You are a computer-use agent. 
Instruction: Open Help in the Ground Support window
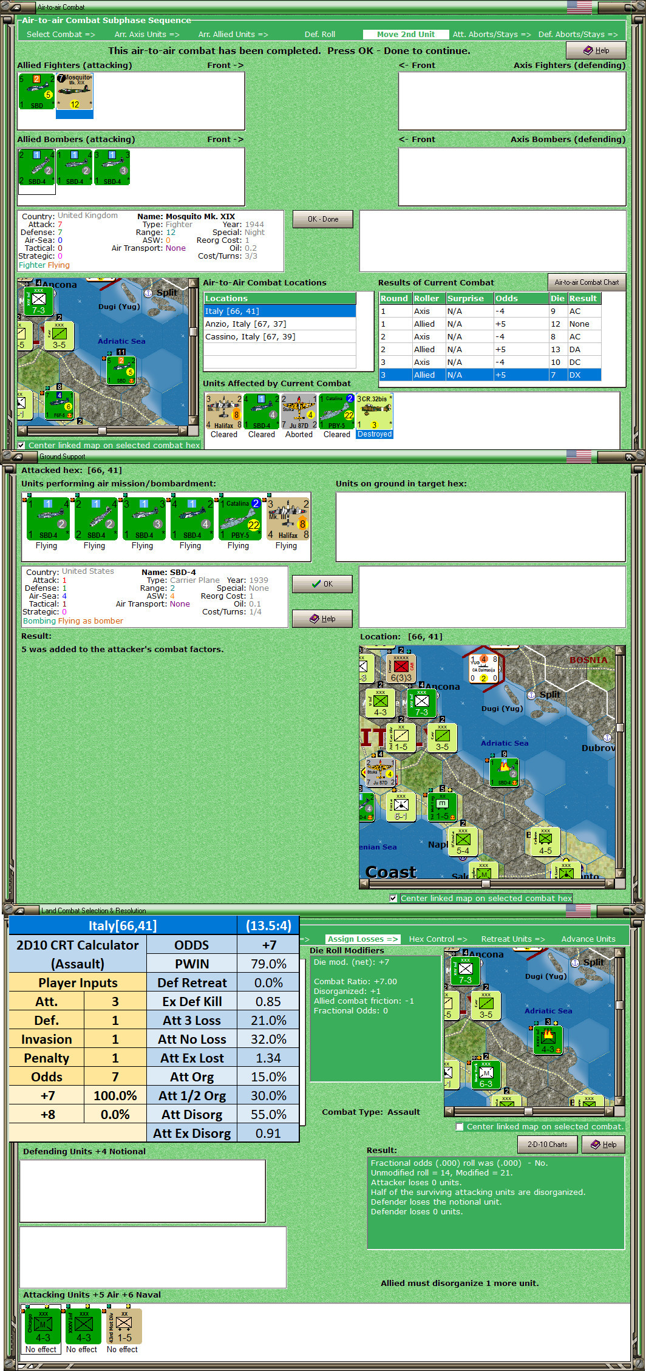click(322, 618)
